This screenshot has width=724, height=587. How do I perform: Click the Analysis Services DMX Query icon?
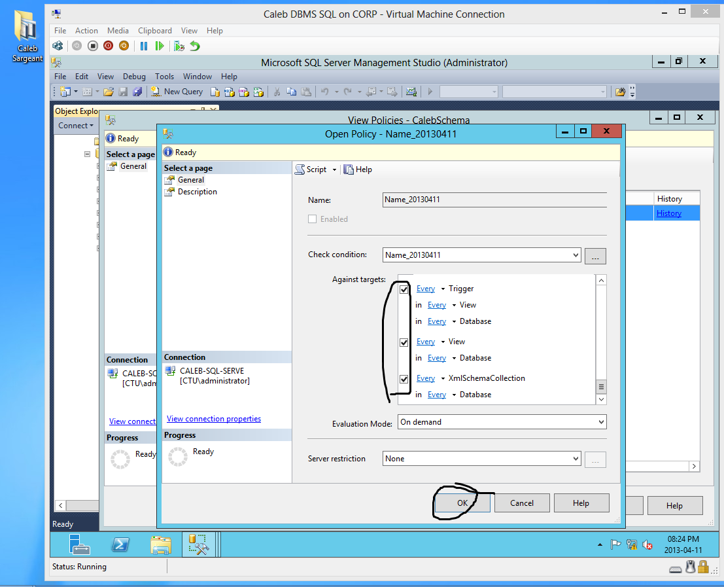(244, 92)
